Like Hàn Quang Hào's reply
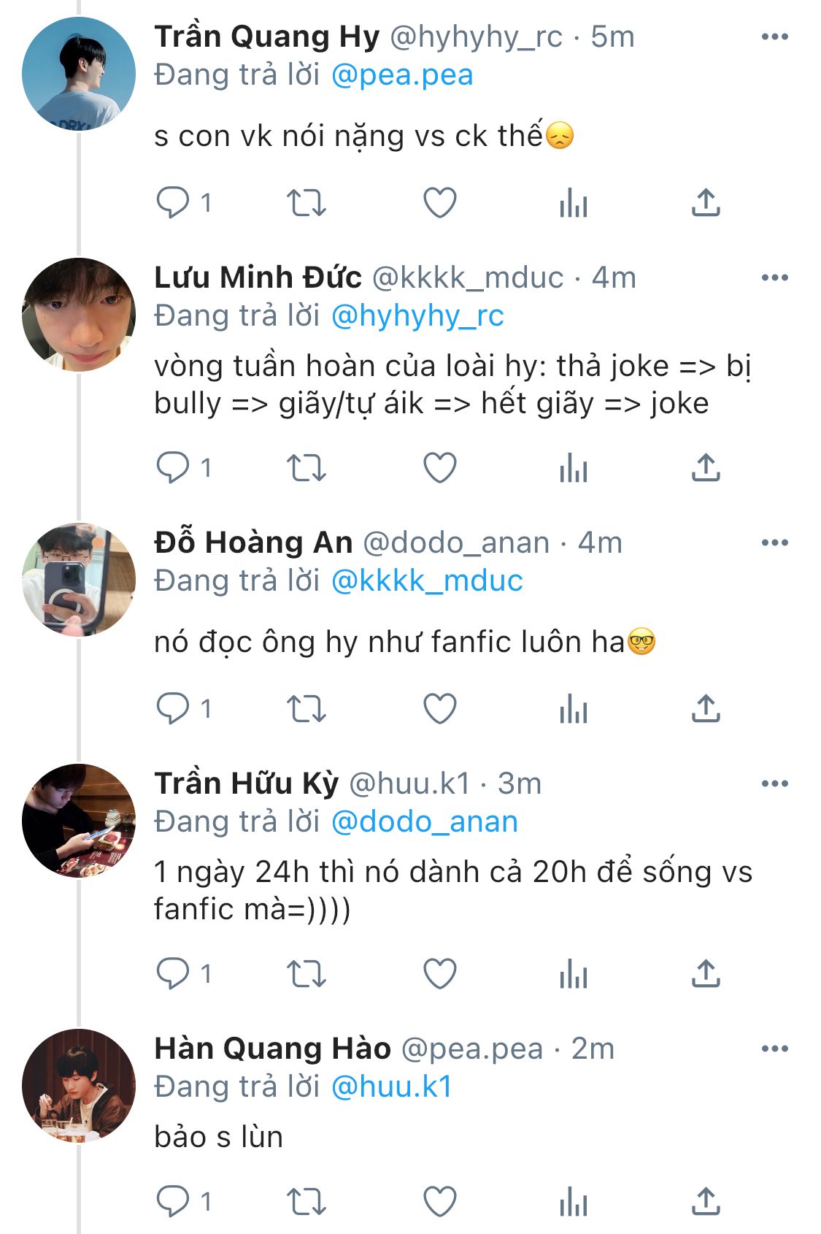Screen dimensions: 821x1234 pos(440,1201)
